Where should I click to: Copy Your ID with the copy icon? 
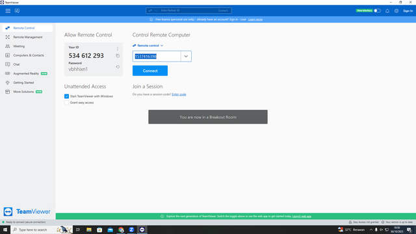118,56
